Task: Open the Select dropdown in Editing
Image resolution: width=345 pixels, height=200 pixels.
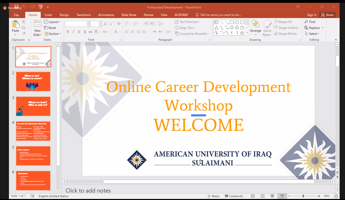Action: click(x=312, y=34)
